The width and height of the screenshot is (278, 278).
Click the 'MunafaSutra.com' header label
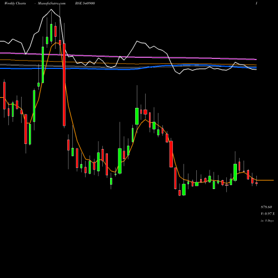pos(51,3)
